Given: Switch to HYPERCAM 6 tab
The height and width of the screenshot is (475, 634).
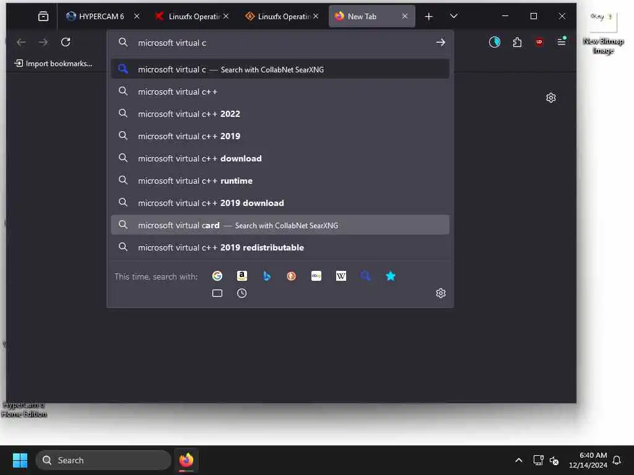Looking at the screenshot, I should point(102,16).
